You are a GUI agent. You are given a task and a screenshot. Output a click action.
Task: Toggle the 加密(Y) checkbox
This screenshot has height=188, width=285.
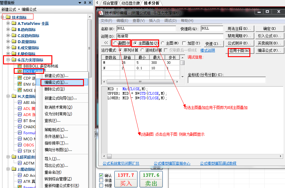pos(184,43)
